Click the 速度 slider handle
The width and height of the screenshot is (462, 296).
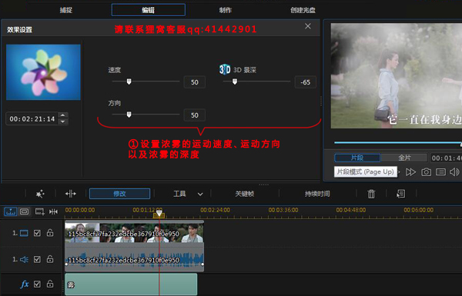click(x=129, y=81)
